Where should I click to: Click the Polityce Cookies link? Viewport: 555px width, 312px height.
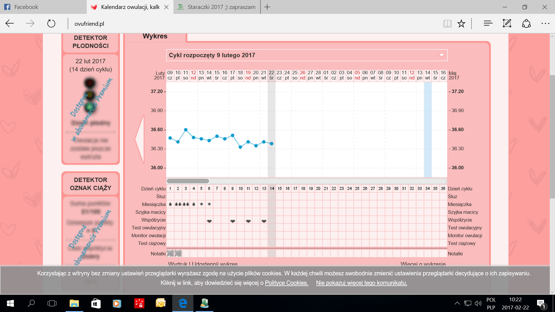pyautogui.click(x=286, y=283)
